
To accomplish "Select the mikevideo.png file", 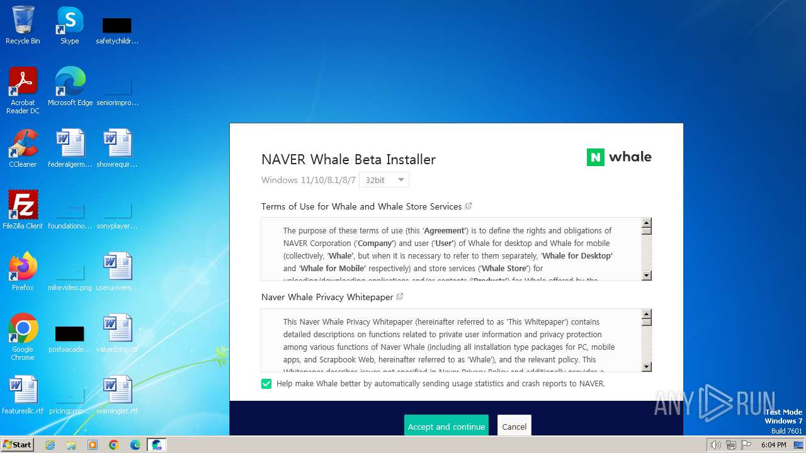I will 70,277.
